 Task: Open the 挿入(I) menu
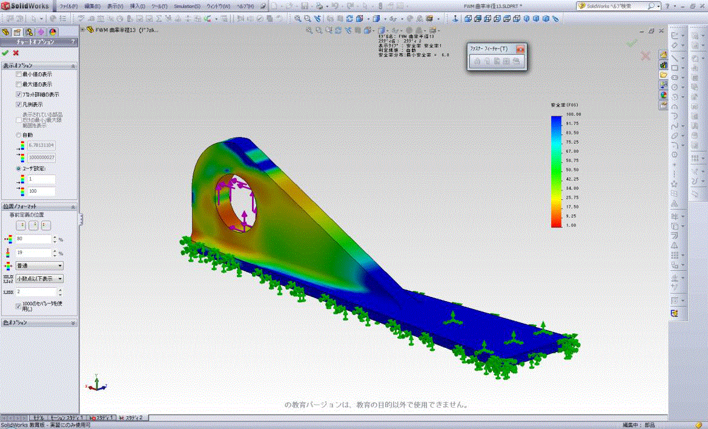(x=137, y=6)
